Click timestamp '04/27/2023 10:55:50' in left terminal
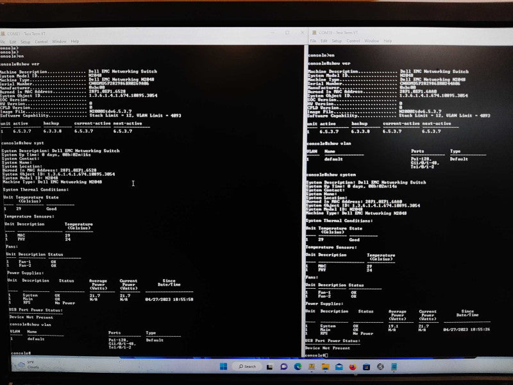This screenshot has height=385, width=513. click(169, 299)
